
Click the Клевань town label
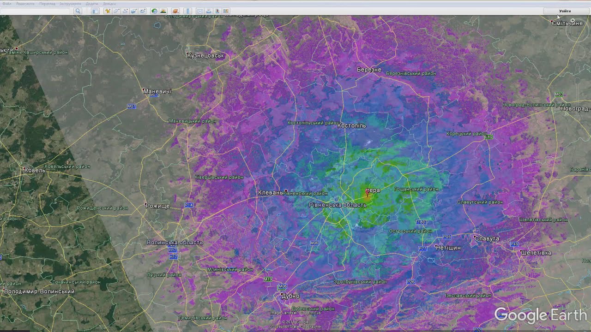click(271, 193)
